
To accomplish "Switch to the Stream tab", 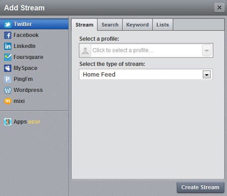I will click(84, 25).
